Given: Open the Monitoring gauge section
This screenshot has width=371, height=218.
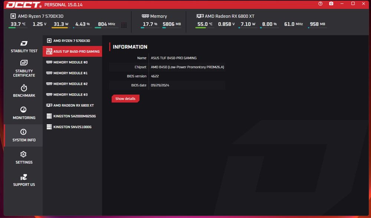Looking at the screenshot, I should click(24, 113).
